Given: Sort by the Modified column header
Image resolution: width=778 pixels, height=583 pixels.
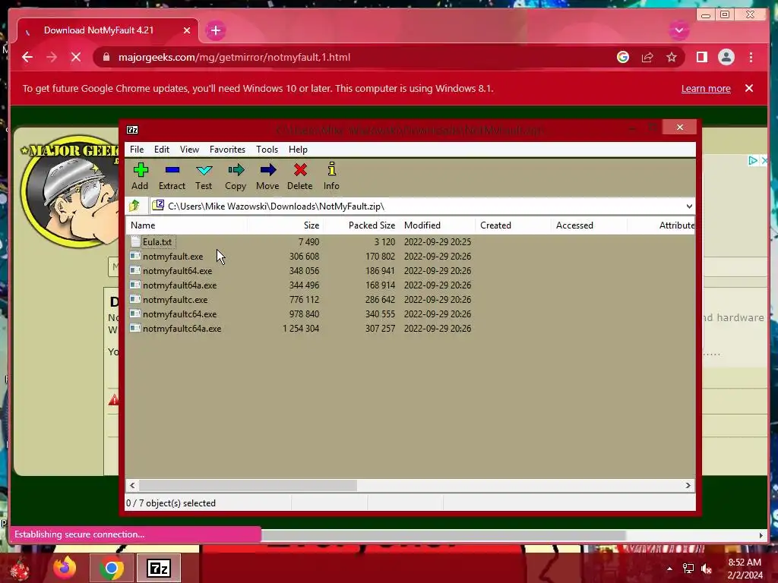Looking at the screenshot, I should click(x=437, y=225).
